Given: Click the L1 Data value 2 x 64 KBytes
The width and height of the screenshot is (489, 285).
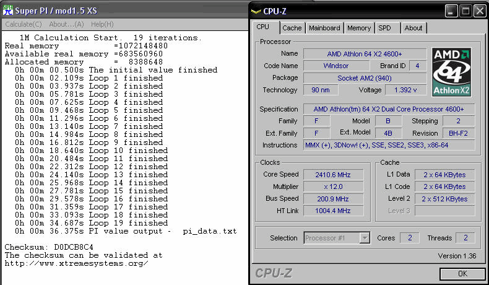Looking at the screenshot, I should 444,175.
